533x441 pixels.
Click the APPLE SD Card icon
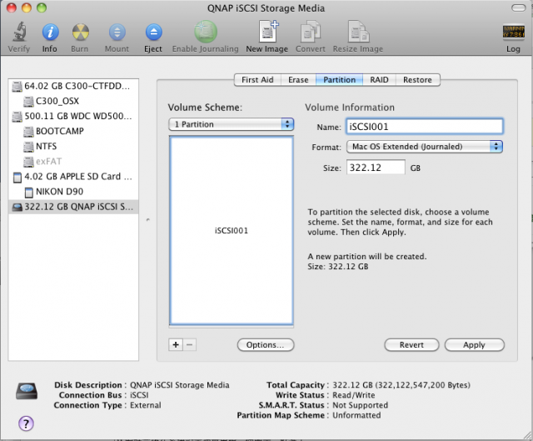pyautogui.click(x=17, y=177)
